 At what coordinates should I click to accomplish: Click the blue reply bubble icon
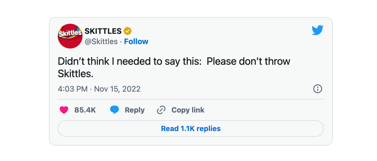[114, 110]
